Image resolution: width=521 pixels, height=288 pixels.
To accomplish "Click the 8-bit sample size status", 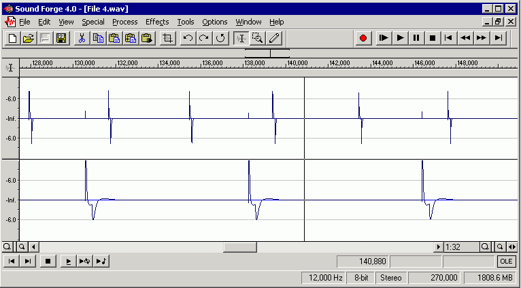I will click(x=361, y=277).
